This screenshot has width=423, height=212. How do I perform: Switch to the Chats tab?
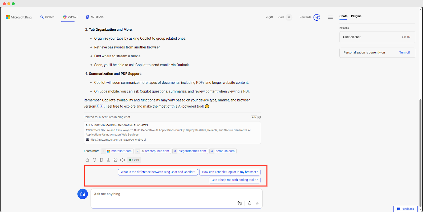[x=343, y=16]
